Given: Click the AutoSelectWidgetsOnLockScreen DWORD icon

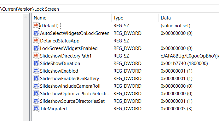Looking at the screenshot, I should tap(36, 33).
